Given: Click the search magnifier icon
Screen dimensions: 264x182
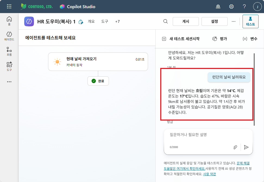Looking at the screenshot, I should coord(165,21).
